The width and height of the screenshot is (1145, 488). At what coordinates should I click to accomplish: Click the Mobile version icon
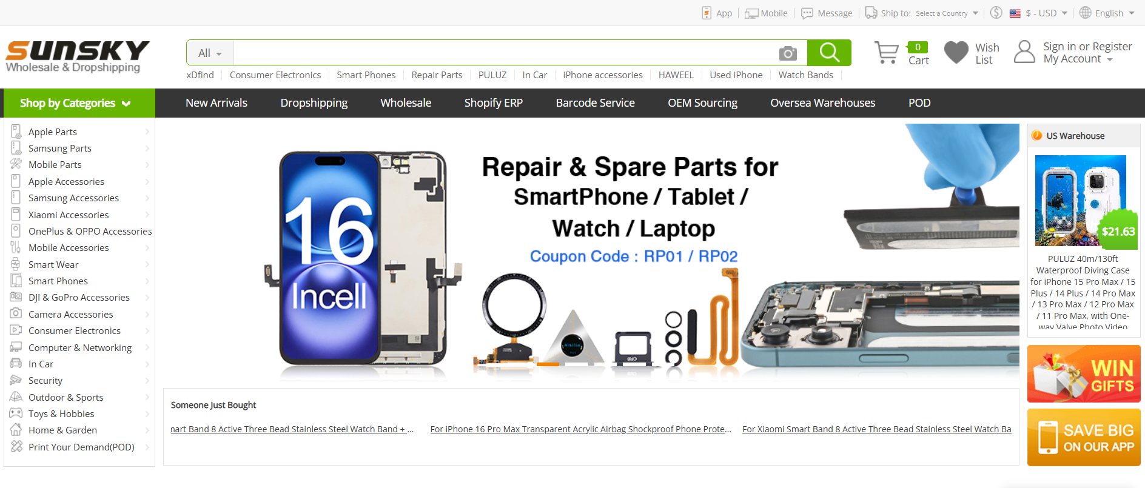click(x=751, y=13)
